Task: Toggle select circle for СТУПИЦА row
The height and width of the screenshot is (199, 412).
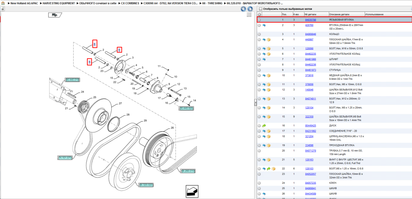Action: pyautogui.click(x=259, y=70)
